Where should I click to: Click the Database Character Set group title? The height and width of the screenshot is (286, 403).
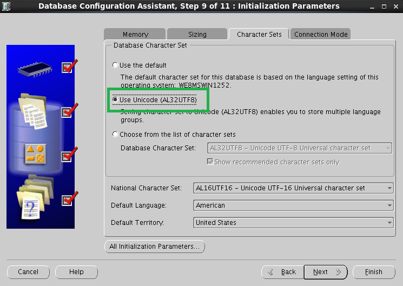[x=150, y=45]
